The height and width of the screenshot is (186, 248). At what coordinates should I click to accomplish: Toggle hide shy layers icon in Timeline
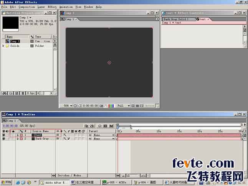[x=100, y=126]
